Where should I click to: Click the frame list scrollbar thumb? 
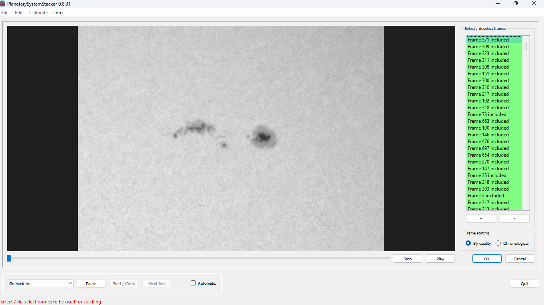pos(526,46)
